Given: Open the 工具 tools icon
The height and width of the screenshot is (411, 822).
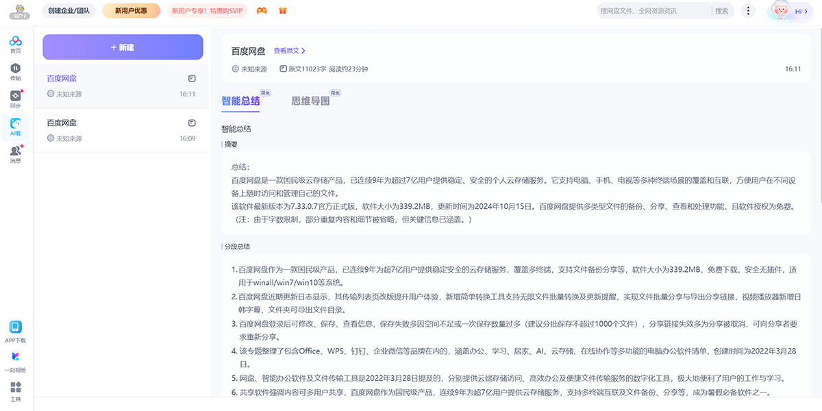Looking at the screenshot, I should point(15,390).
